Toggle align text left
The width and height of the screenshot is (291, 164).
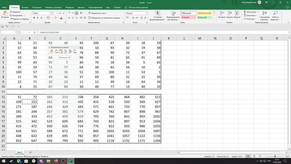coord(69,18)
